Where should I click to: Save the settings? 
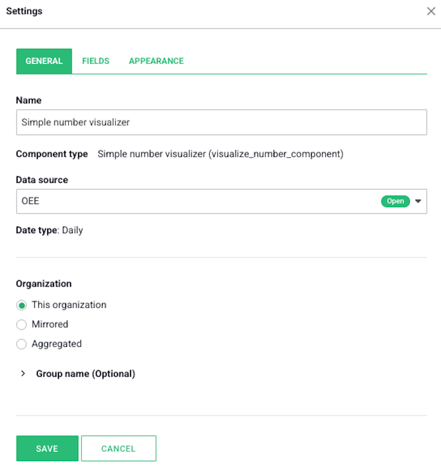pos(47,449)
